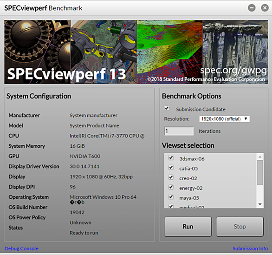
Task: Toggle the maya-05 viewset checkbox
Action: (x=171, y=196)
